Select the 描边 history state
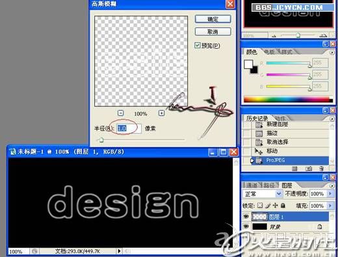 click(291, 133)
